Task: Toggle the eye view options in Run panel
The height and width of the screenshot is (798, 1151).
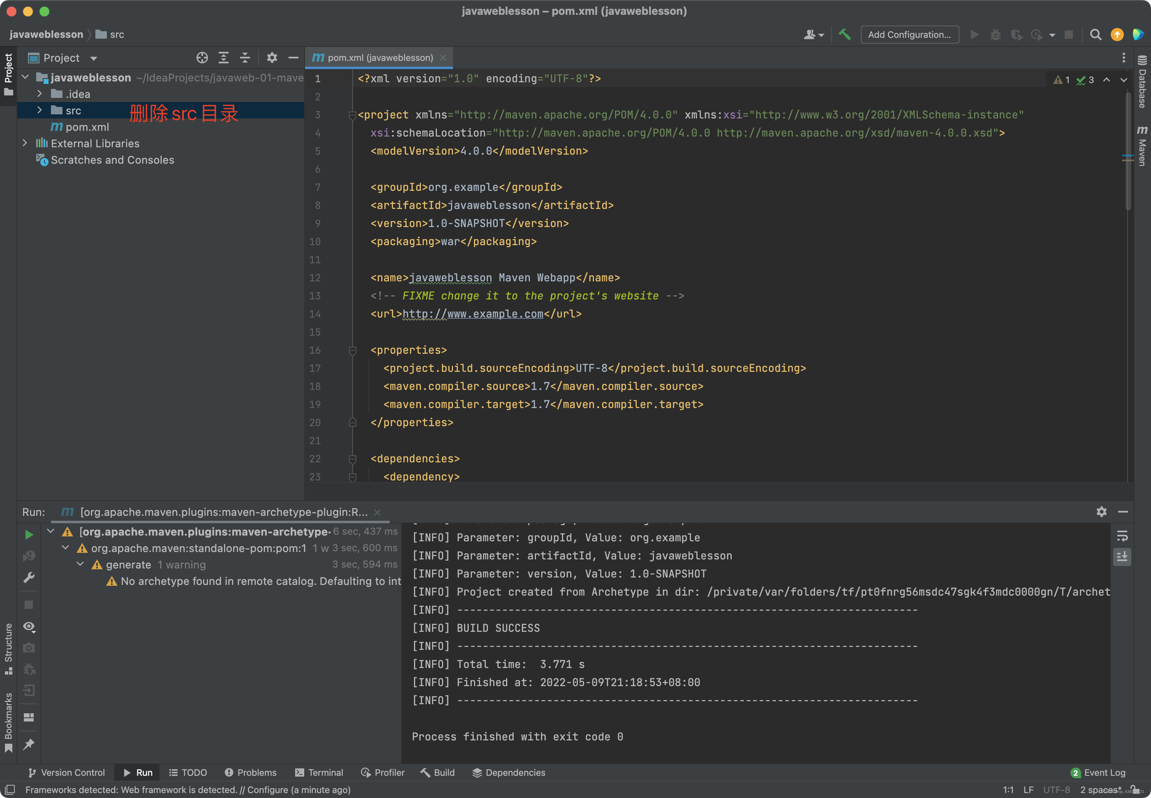Action: point(29,626)
